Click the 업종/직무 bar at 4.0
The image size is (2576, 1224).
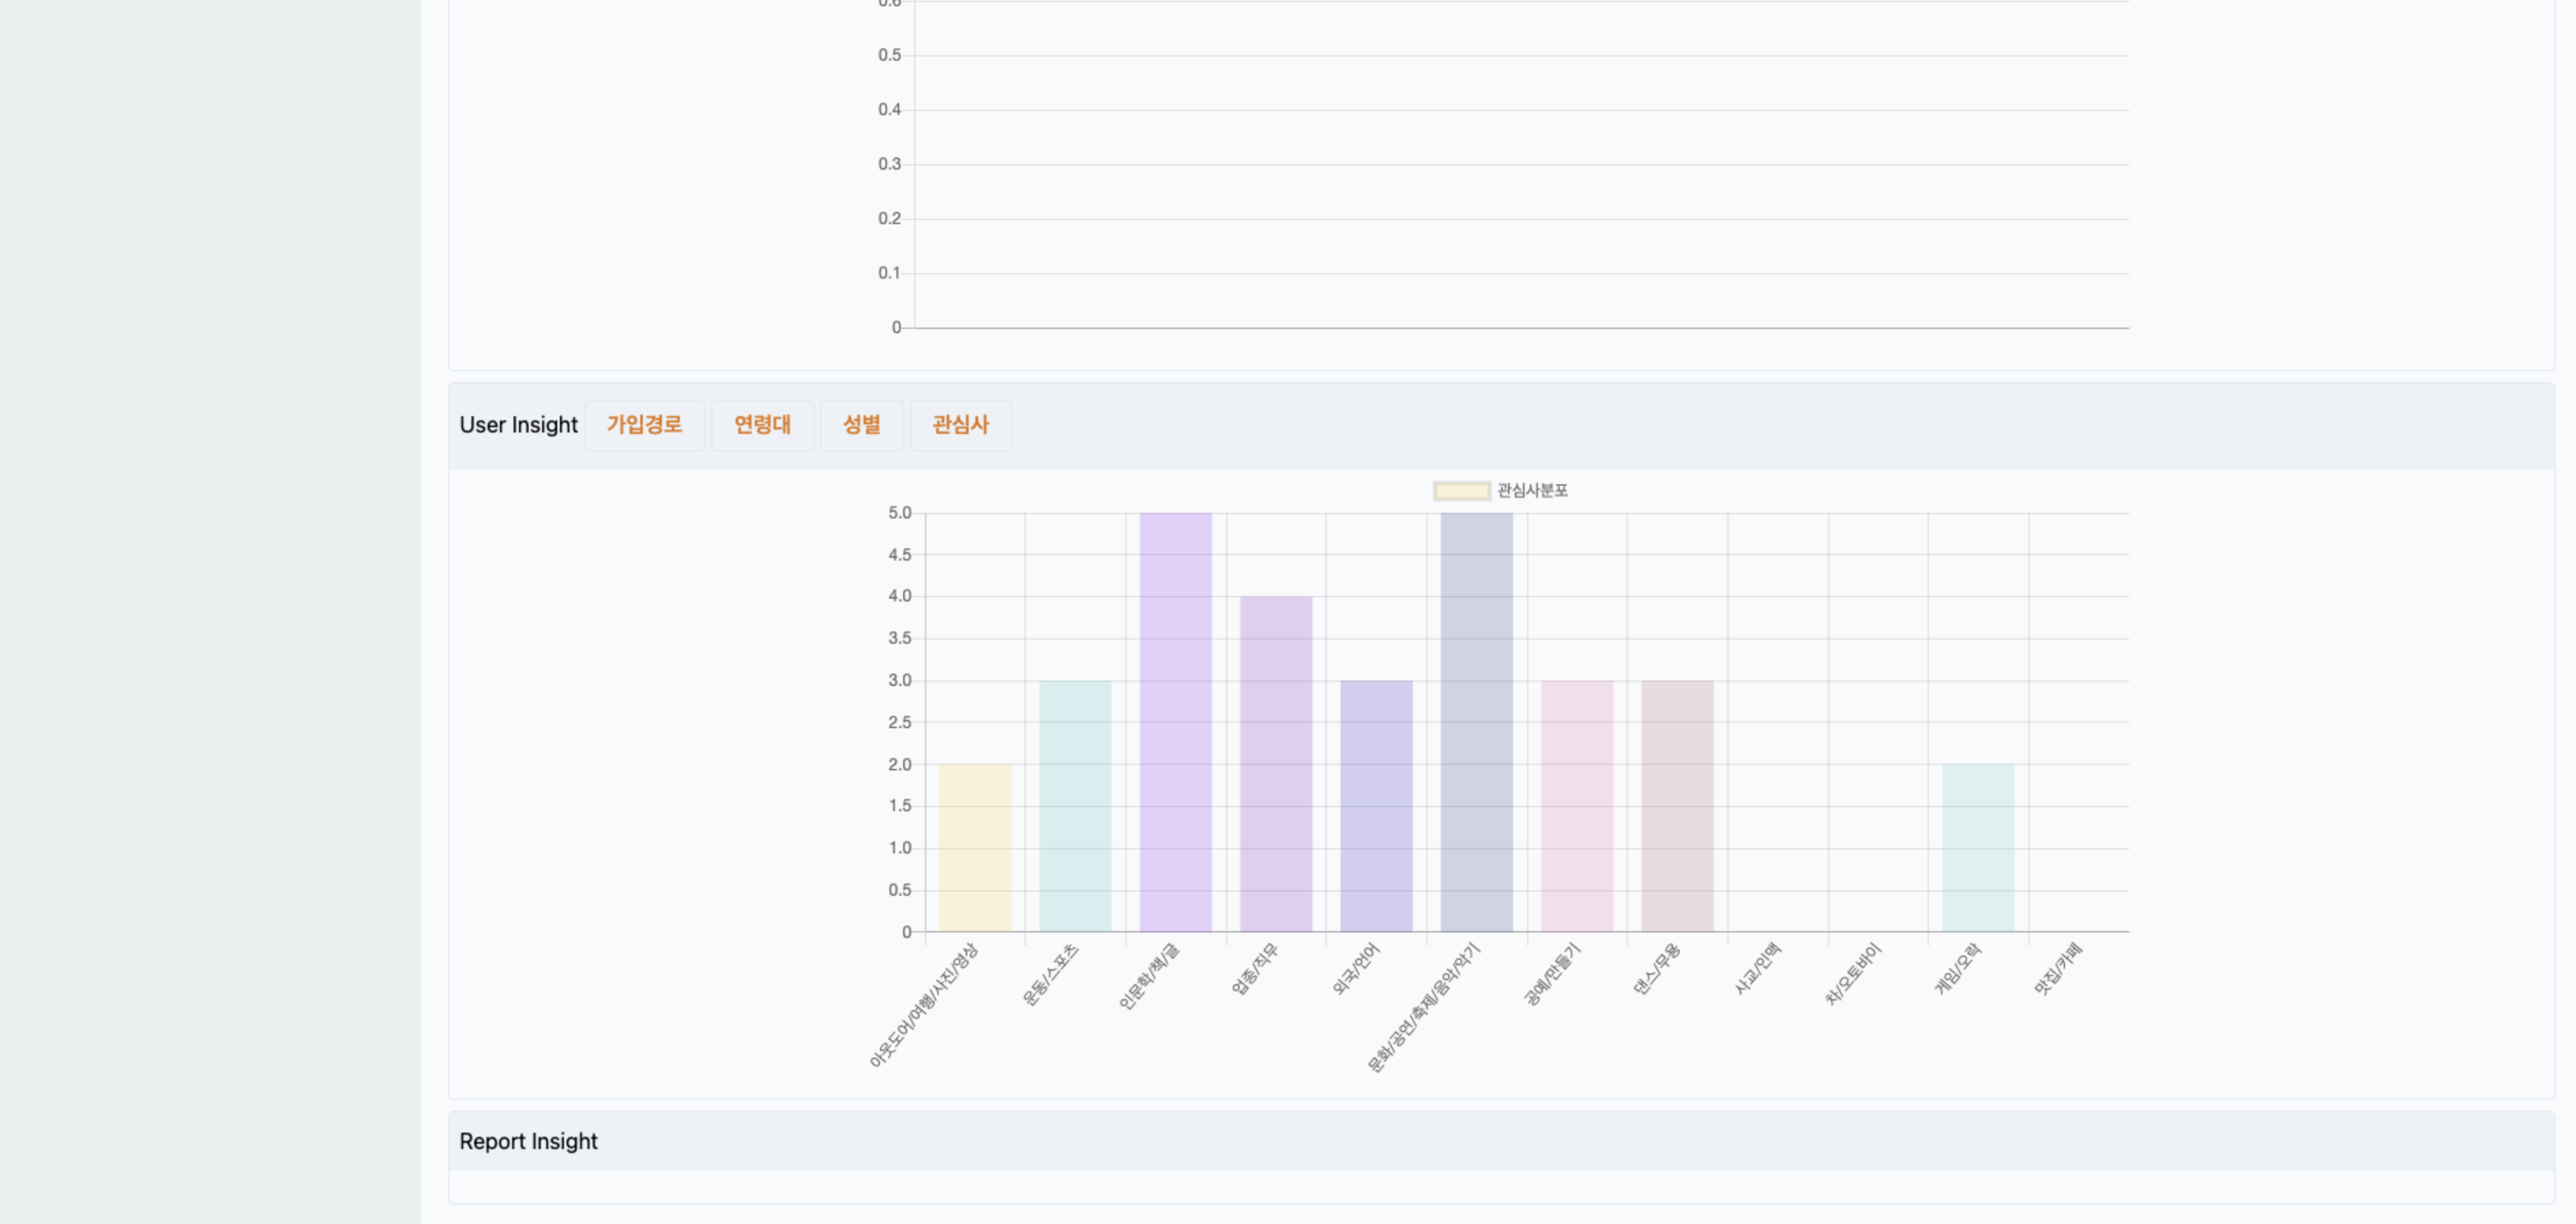(x=1276, y=764)
